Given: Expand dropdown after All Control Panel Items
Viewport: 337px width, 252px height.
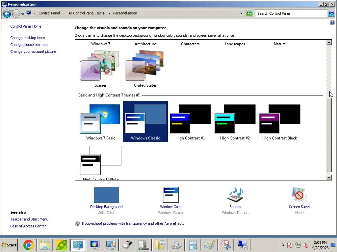Looking at the screenshot, I should 109,13.
